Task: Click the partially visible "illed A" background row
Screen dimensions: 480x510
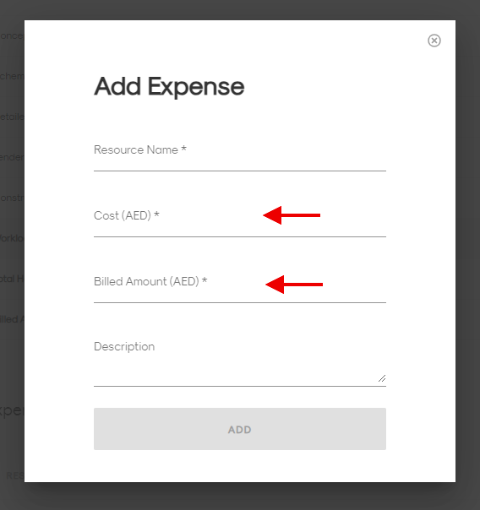Action: (12, 319)
